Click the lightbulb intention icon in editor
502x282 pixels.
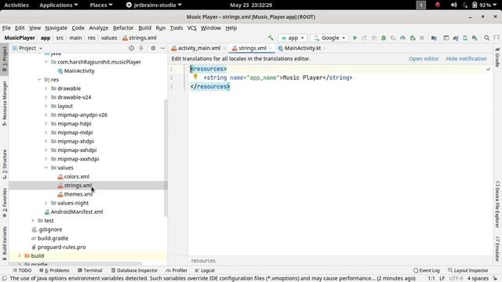pos(195,77)
